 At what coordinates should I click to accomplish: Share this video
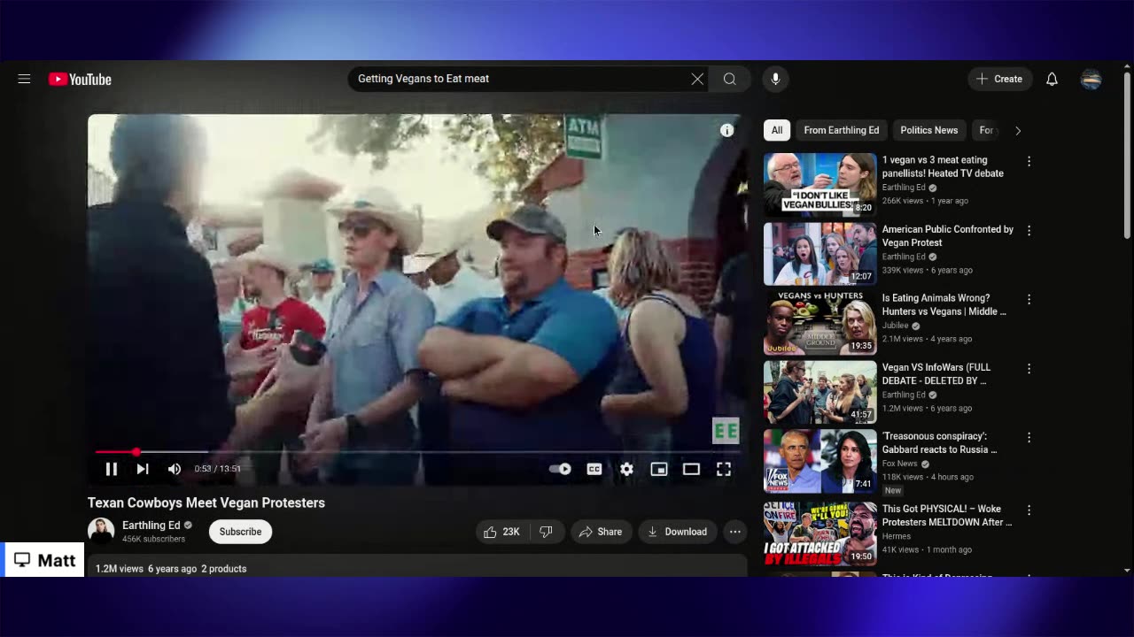coord(601,532)
